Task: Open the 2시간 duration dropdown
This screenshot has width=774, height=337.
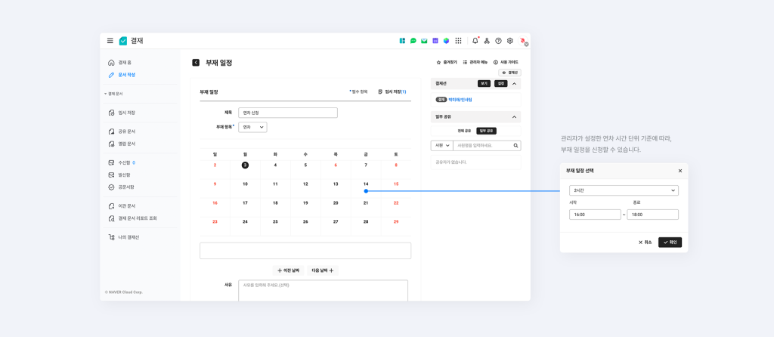Action: tap(624, 190)
